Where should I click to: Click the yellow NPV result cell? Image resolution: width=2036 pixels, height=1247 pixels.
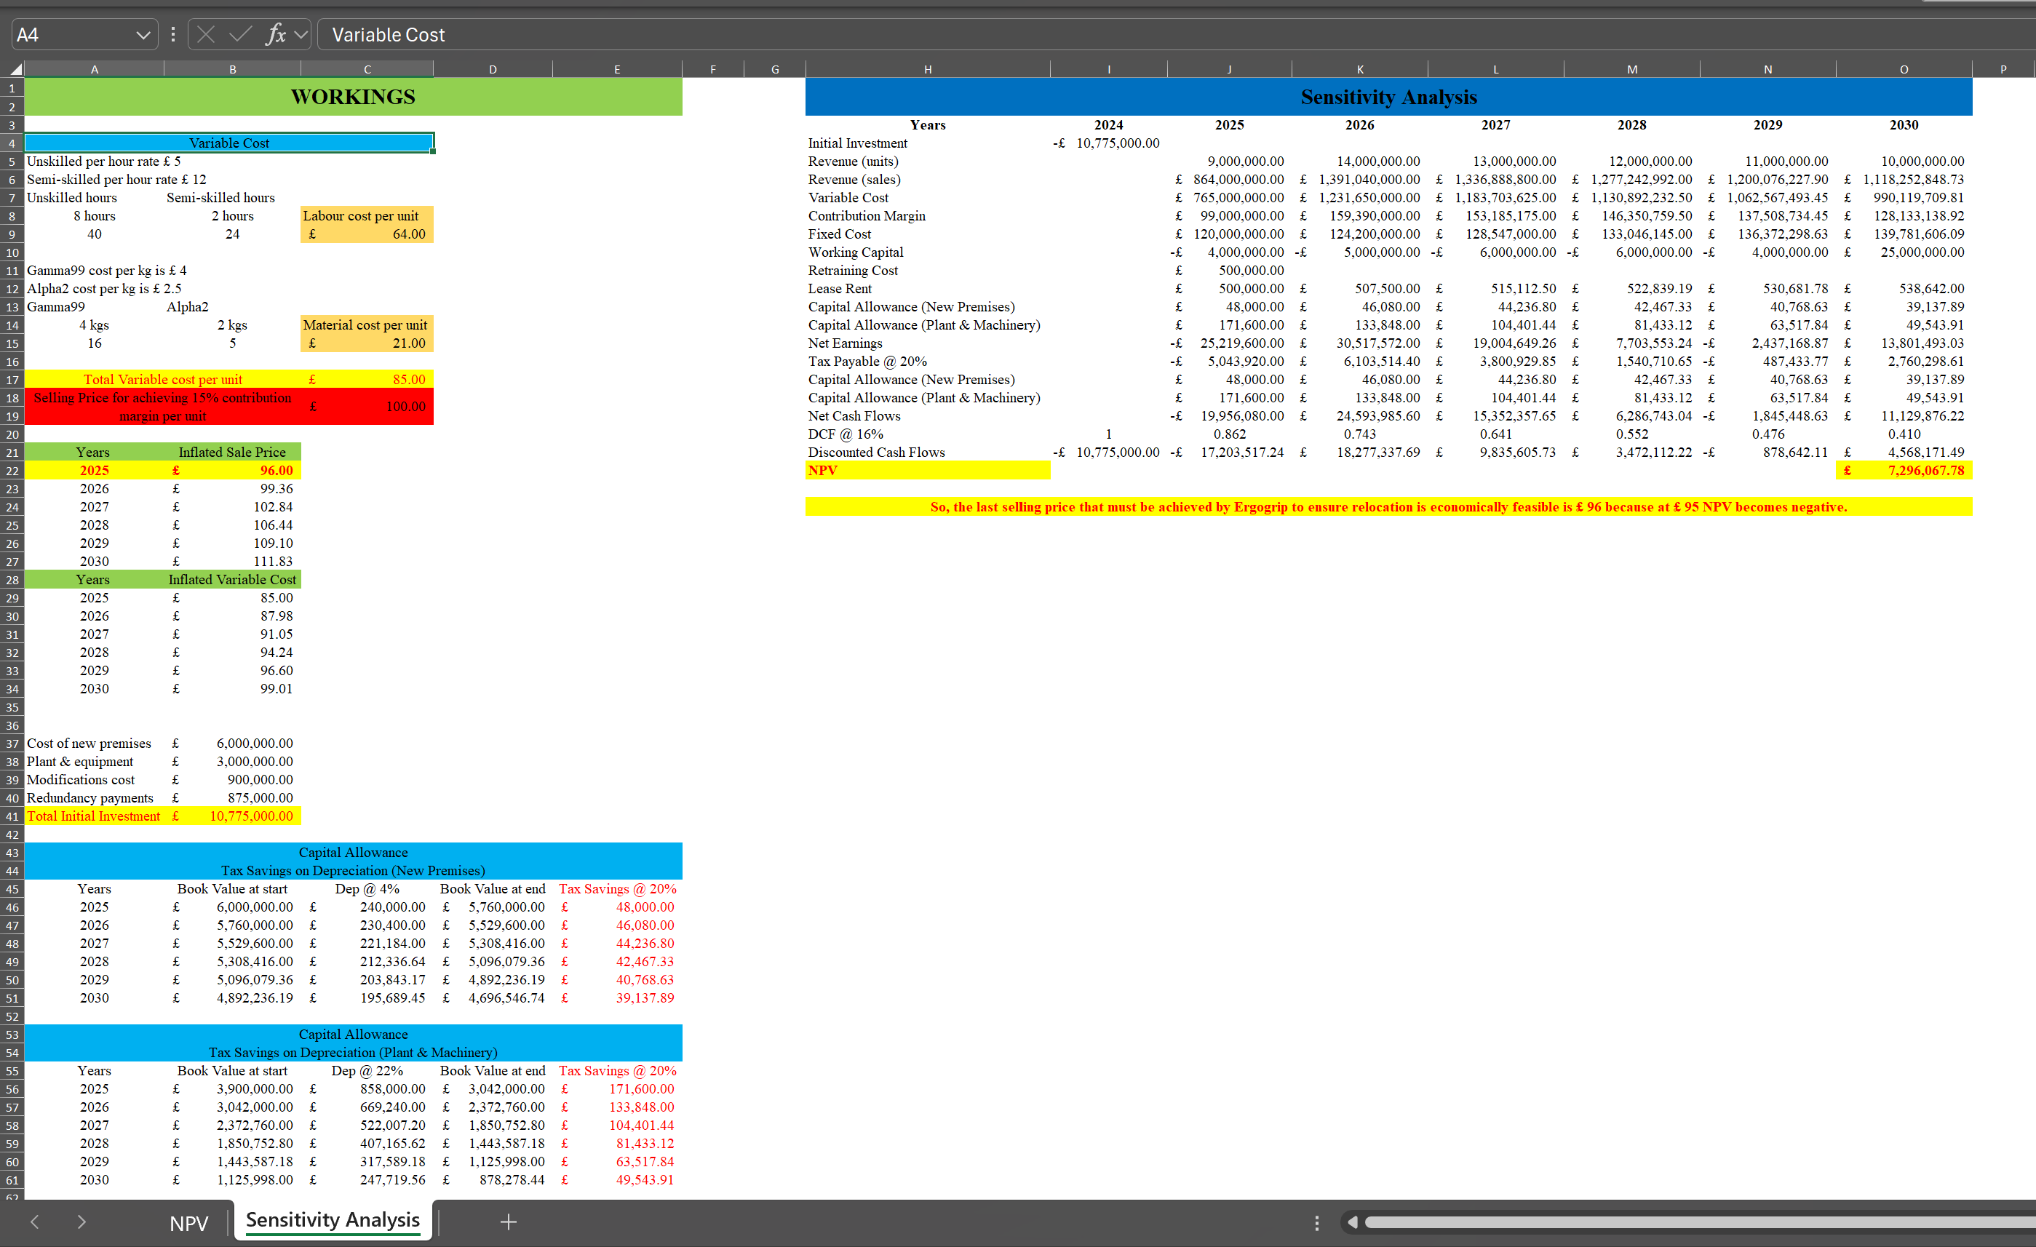click(x=1903, y=470)
